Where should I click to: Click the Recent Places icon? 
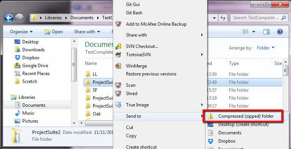coord(17,74)
